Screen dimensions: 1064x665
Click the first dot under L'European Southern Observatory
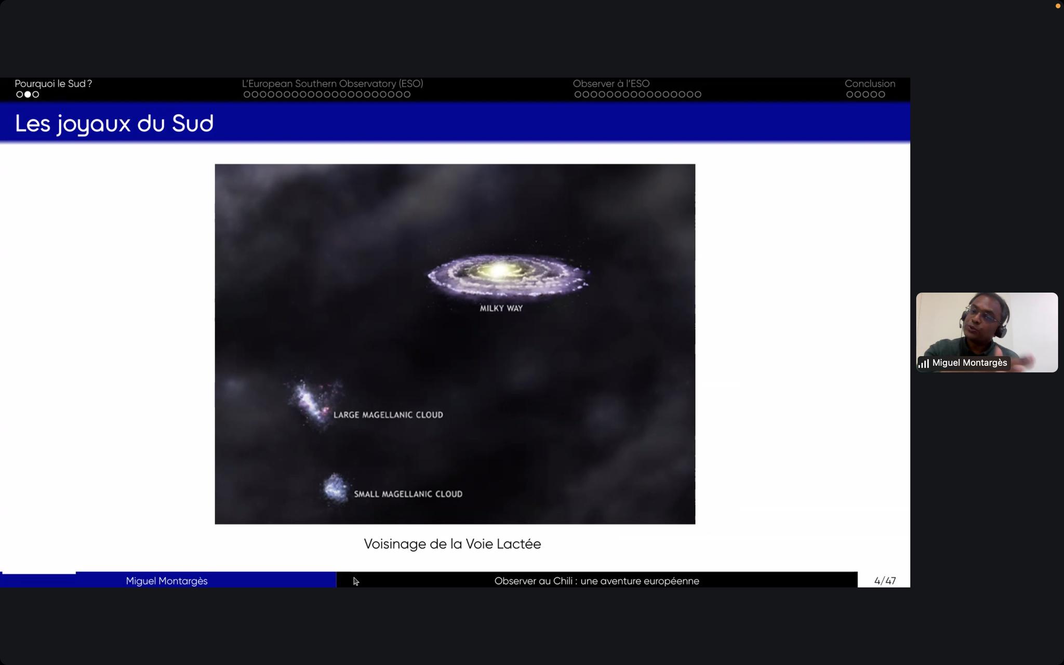pos(247,95)
